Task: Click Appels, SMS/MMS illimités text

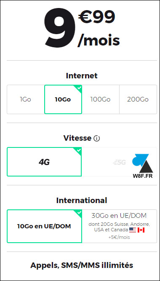Action: coord(82,265)
